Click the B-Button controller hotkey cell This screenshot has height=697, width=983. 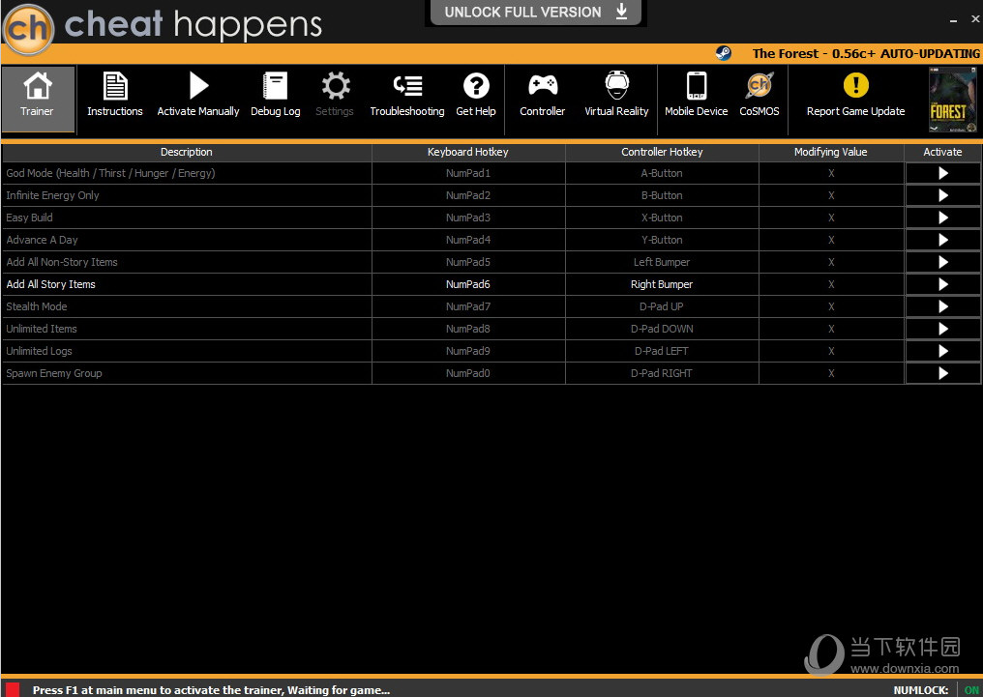click(662, 195)
